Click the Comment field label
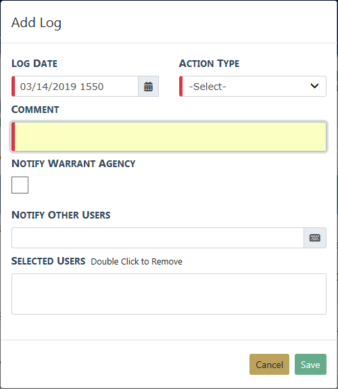338x389 pixels. tap(35, 110)
